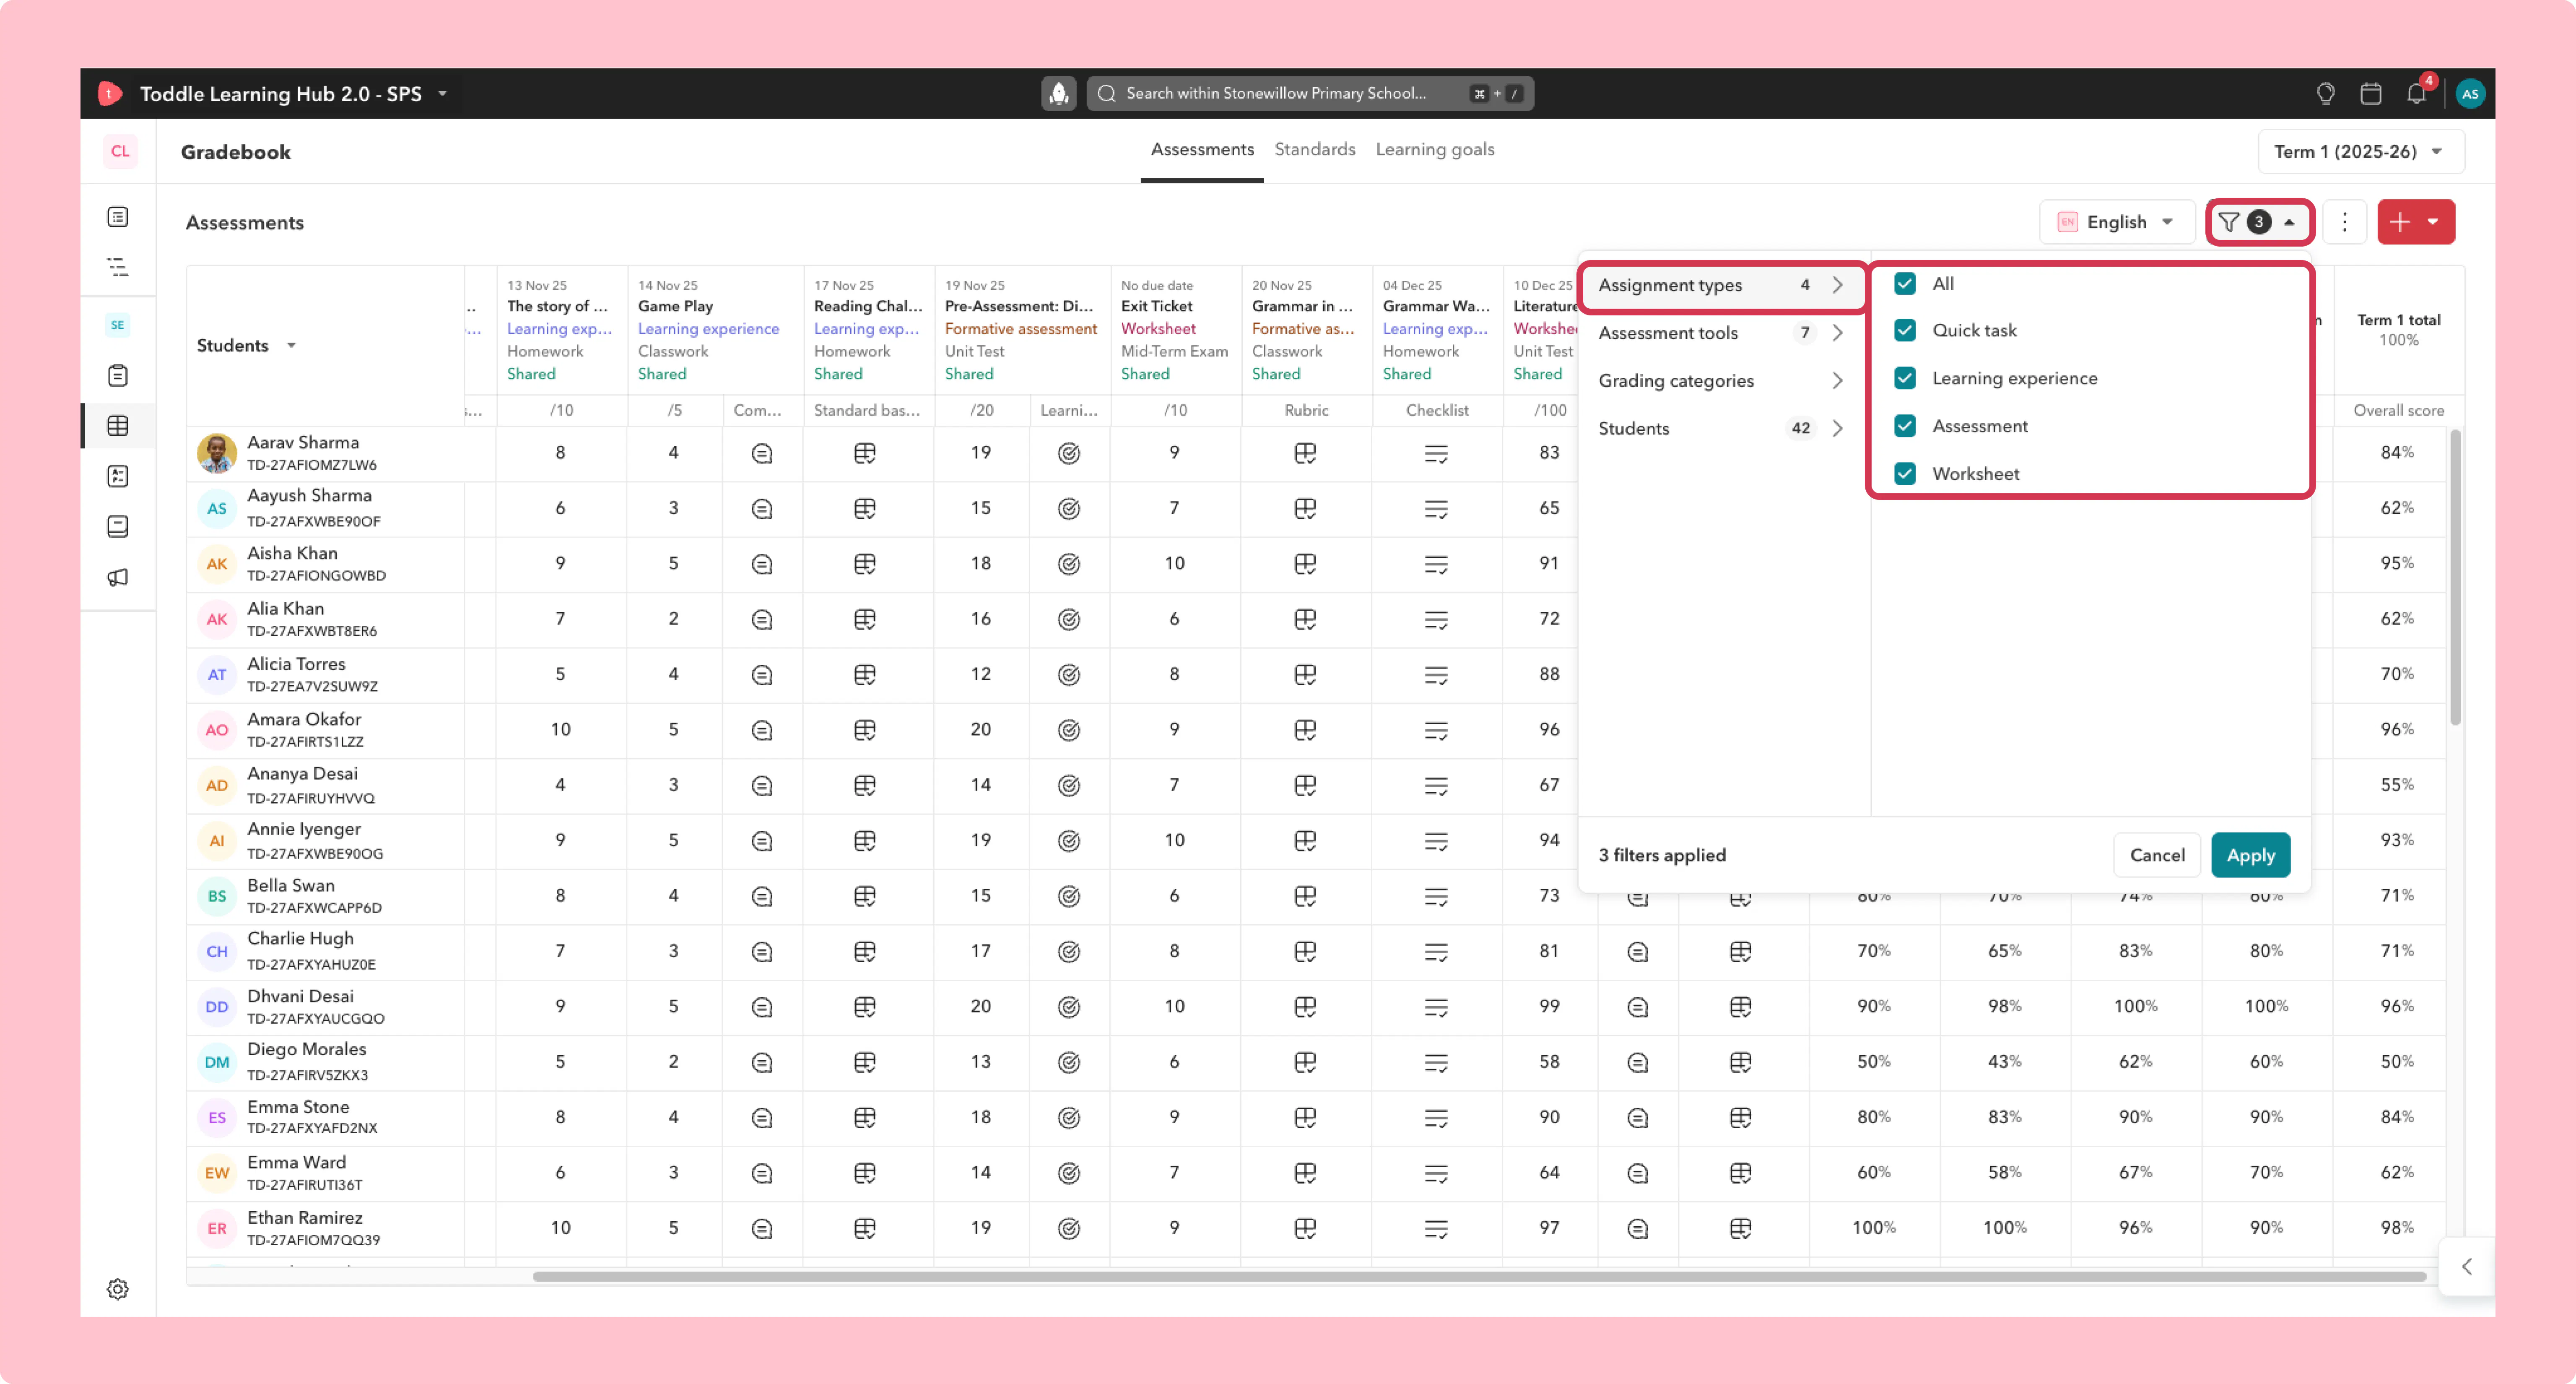Open Aayush Sharma's checklist icon
The image size is (2576, 1384).
click(1436, 509)
